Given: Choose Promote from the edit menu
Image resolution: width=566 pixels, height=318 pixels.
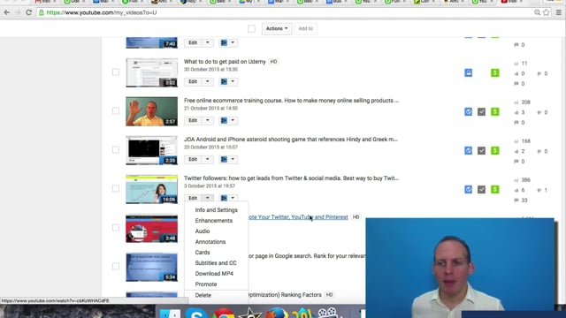Looking at the screenshot, I should [x=216, y=284].
